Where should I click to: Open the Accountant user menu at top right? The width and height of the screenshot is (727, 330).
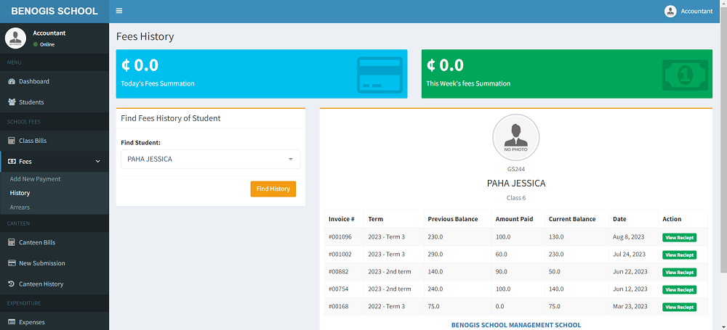688,11
